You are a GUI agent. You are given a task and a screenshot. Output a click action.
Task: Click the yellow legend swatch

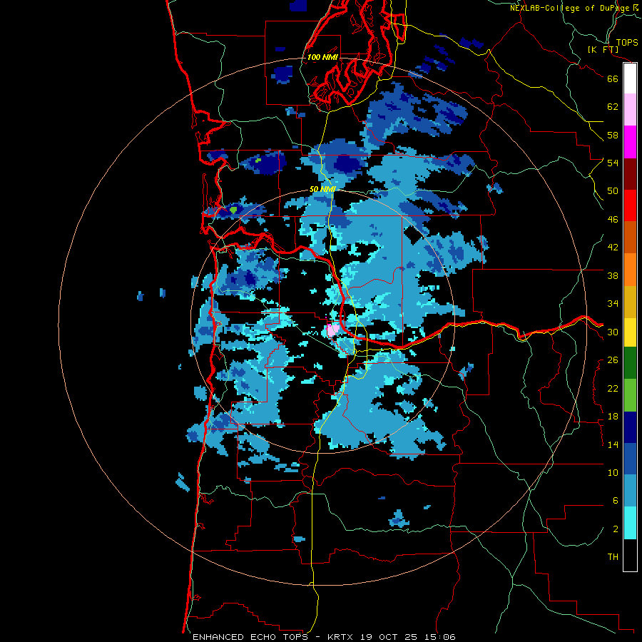(630, 332)
